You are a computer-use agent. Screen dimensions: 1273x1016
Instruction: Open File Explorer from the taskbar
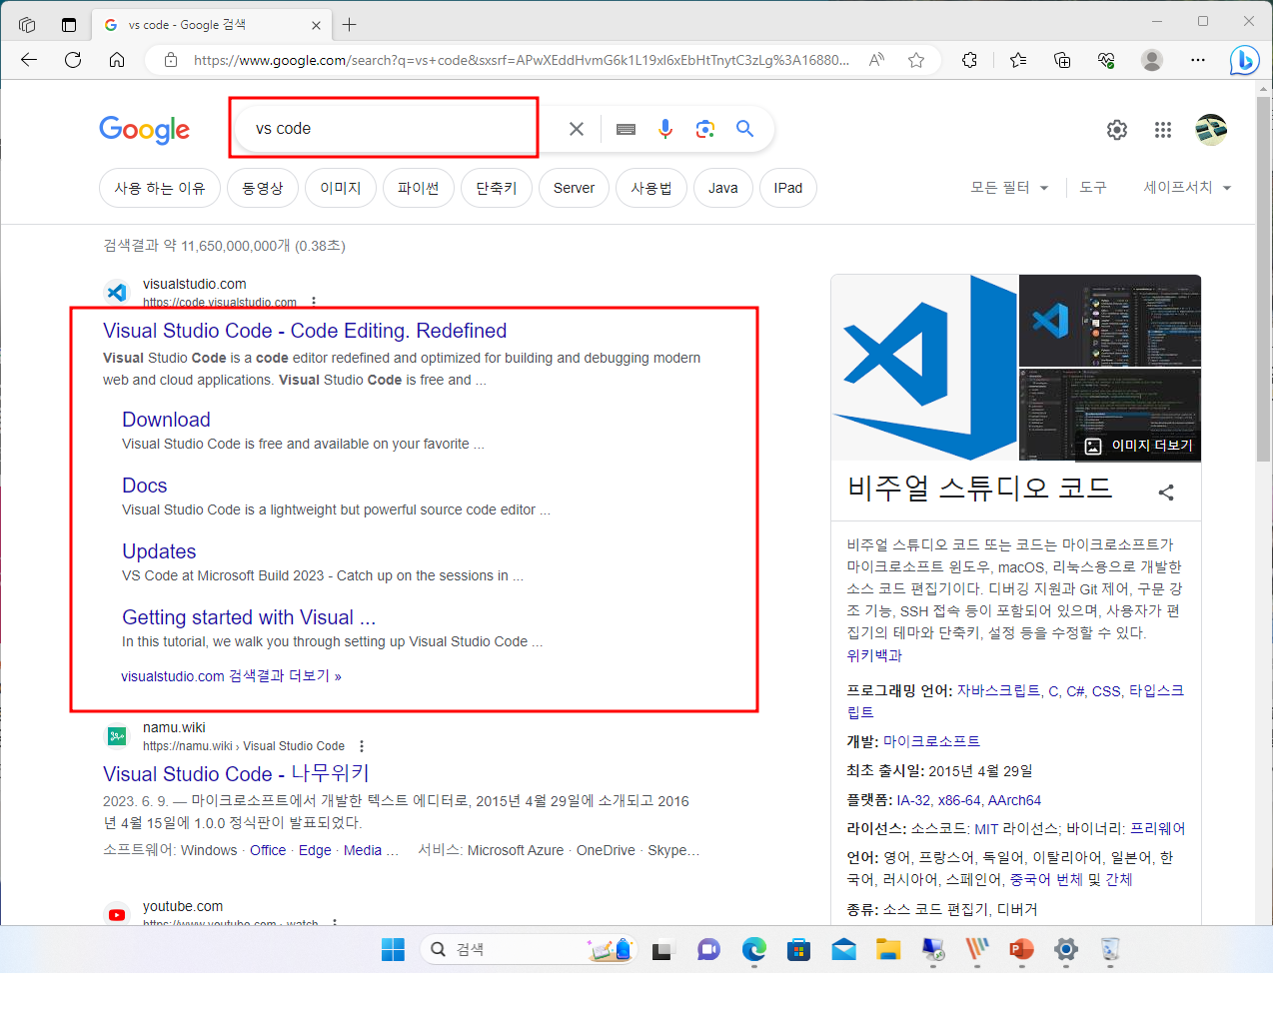[x=888, y=950]
